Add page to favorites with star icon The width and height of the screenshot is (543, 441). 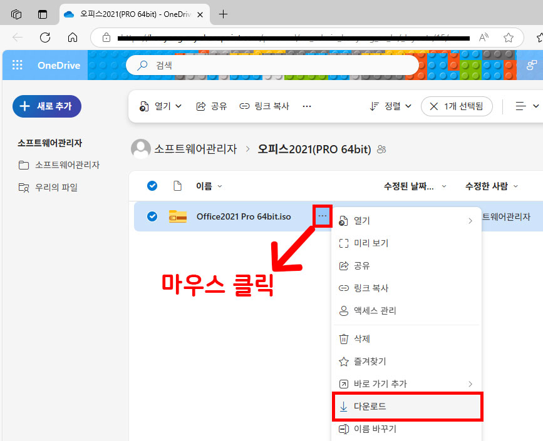509,38
